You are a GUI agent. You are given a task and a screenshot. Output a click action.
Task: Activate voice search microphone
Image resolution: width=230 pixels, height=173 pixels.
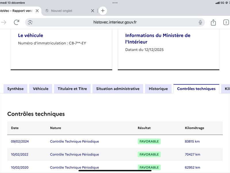(200, 22)
